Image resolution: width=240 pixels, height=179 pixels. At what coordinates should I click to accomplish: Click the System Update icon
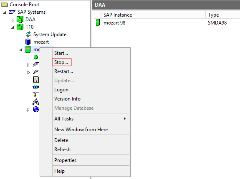click(x=28, y=34)
